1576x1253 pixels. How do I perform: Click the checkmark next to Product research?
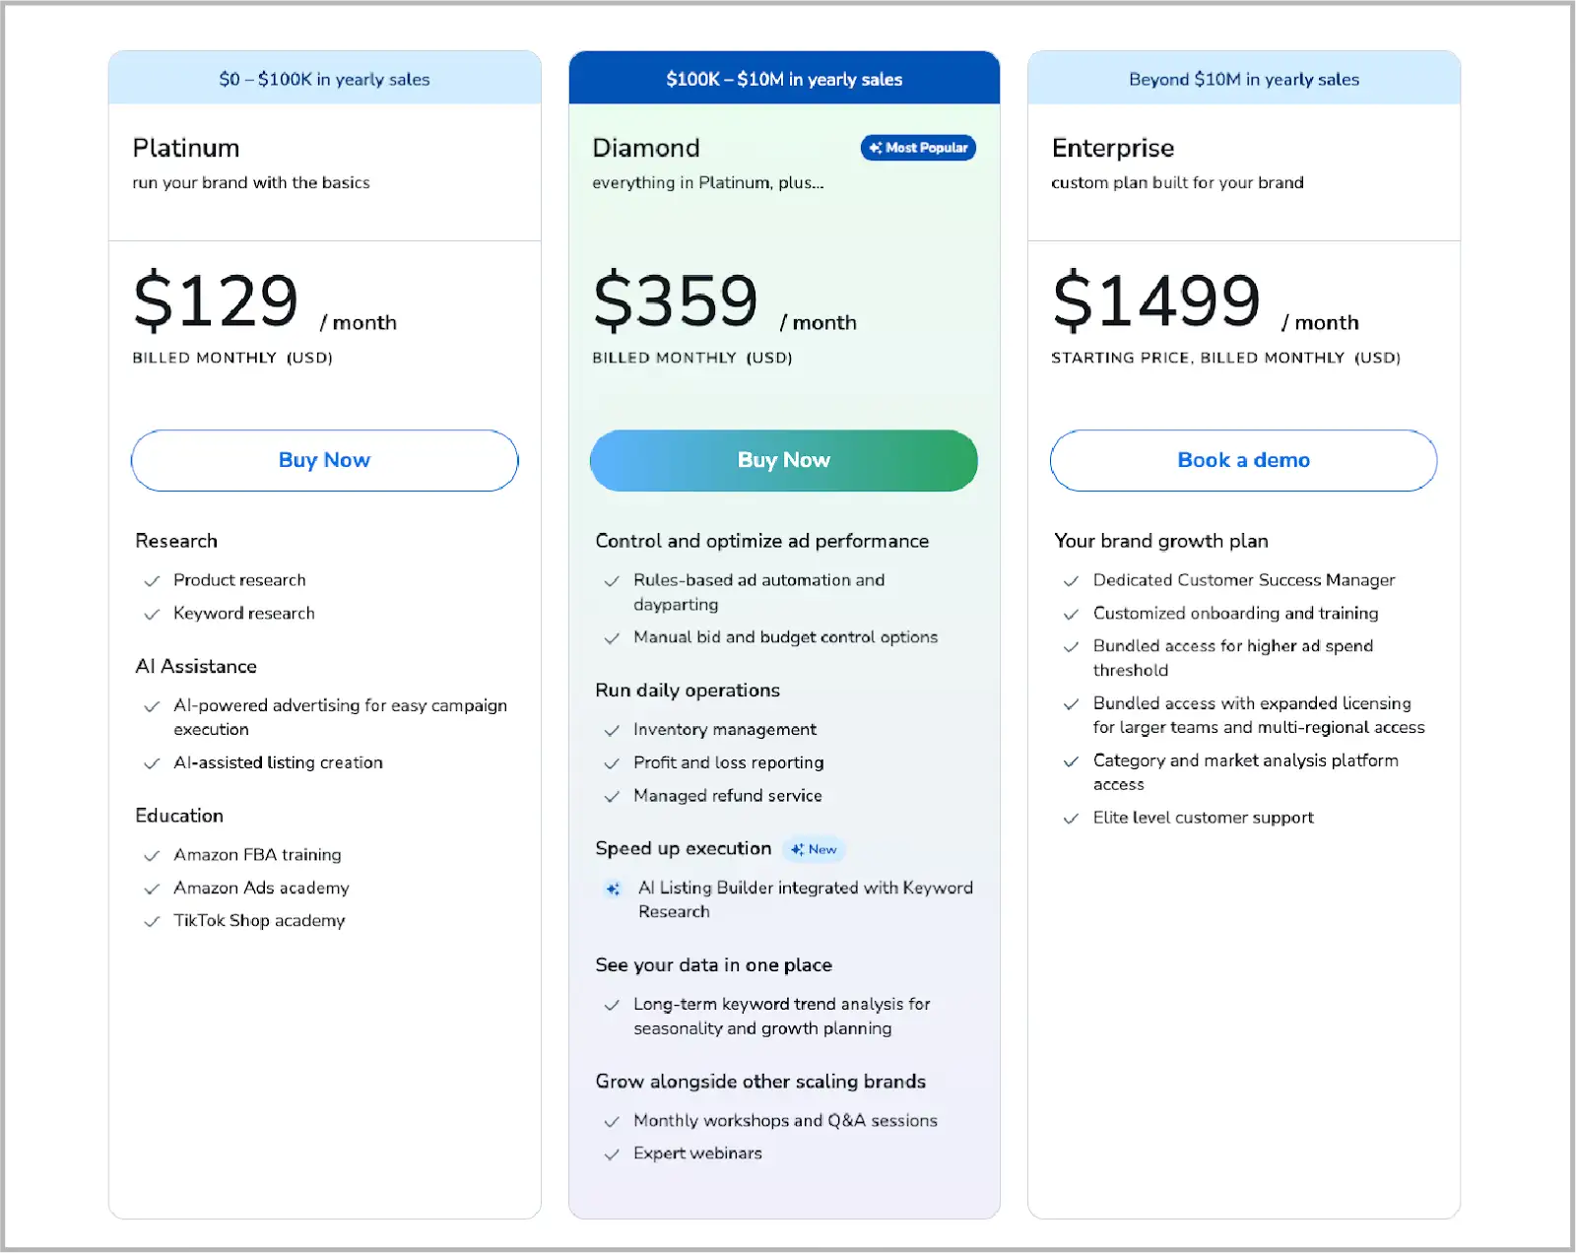pos(153,581)
